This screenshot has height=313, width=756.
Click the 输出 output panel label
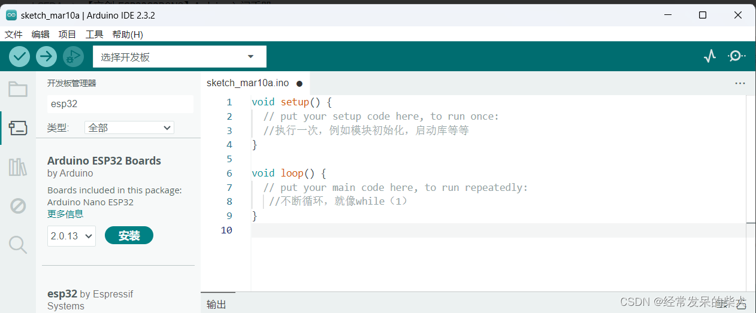[x=216, y=304]
